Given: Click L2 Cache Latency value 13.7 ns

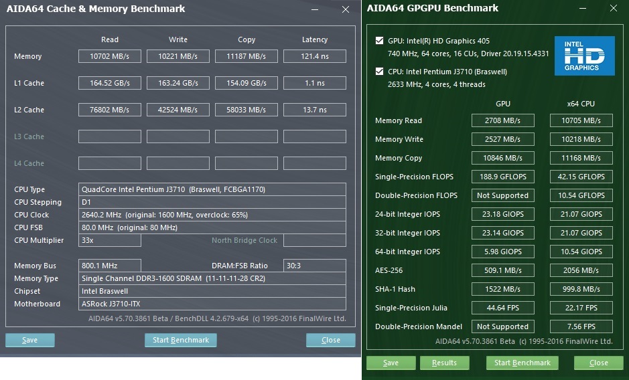Looking at the screenshot, I should pyautogui.click(x=315, y=110).
